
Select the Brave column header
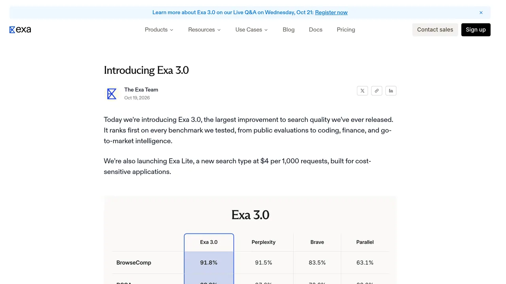[317, 242]
